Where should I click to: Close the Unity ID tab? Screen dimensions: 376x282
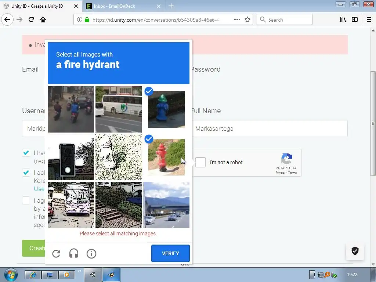click(x=76, y=6)
